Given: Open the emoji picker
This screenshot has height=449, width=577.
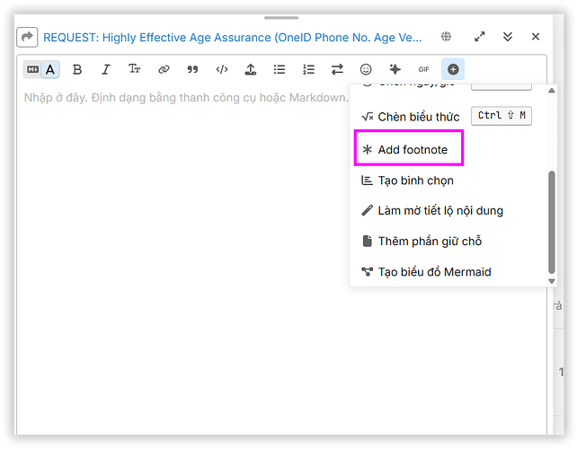Looking at the screenshot, I should point(366,69).
